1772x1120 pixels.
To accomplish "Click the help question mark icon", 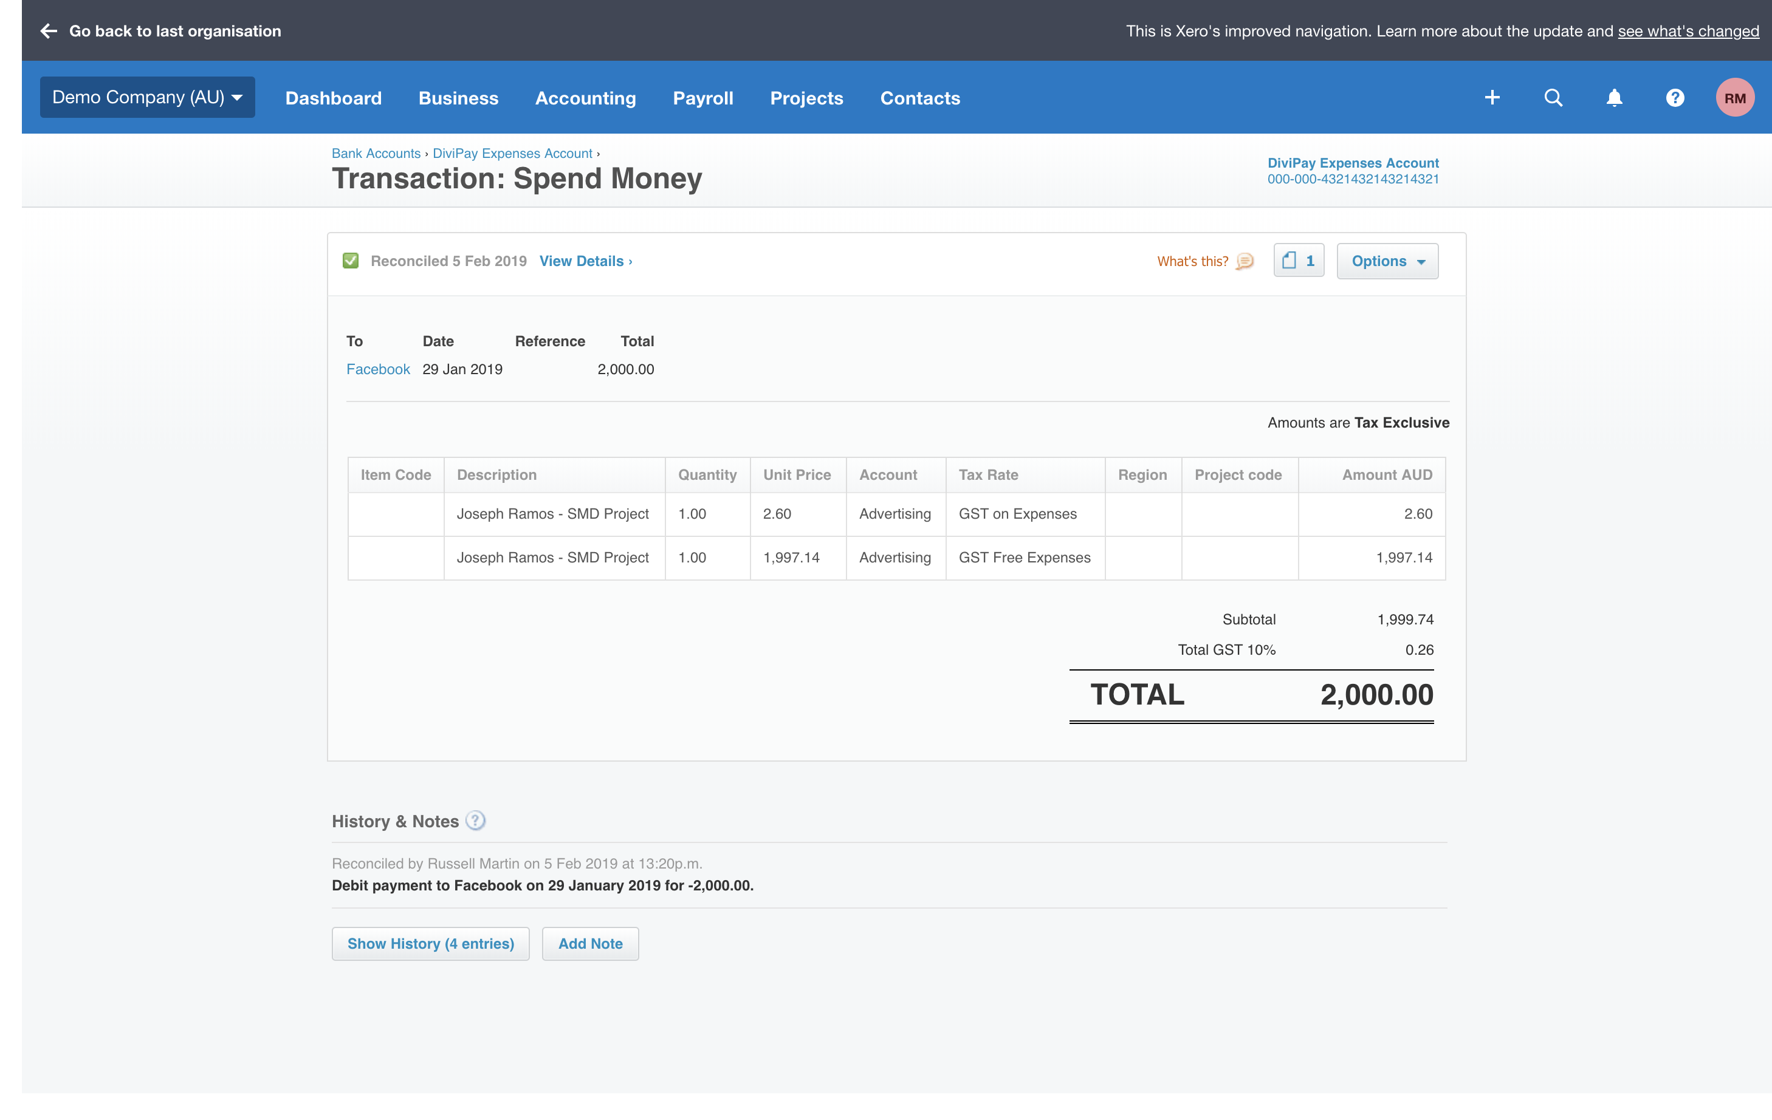I will [x=1675, y=98].
